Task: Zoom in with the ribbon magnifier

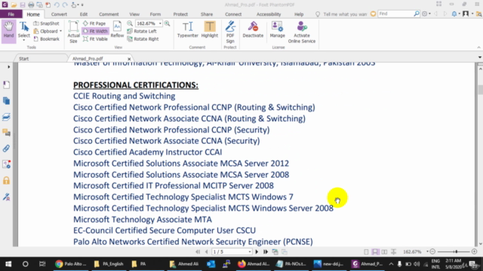Action: [167, 23]
